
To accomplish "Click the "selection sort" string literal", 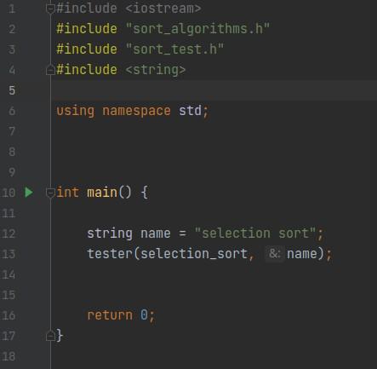I will (x=255, y=234).
